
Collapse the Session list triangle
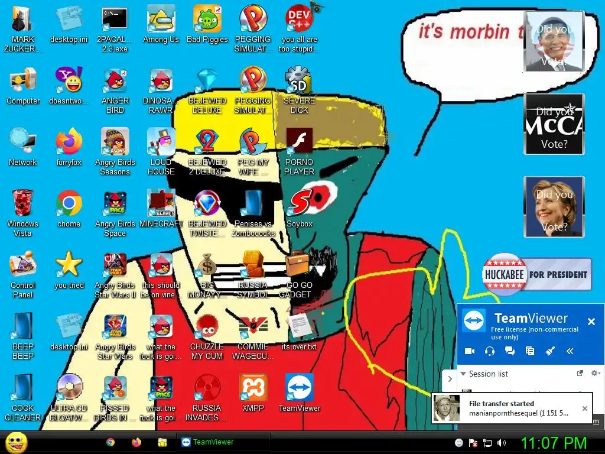[x=463, y=374]
